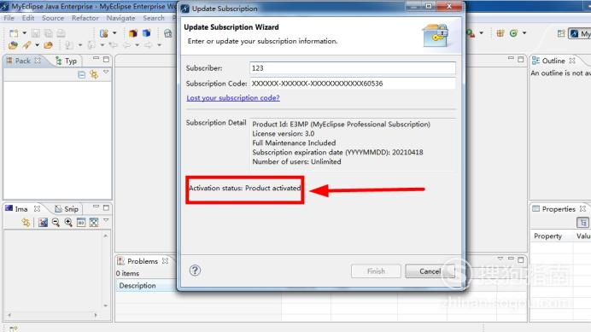Click the deploy server toolbar icon
The height and width of the screenshot is (332, 591).
pos(167,33)
